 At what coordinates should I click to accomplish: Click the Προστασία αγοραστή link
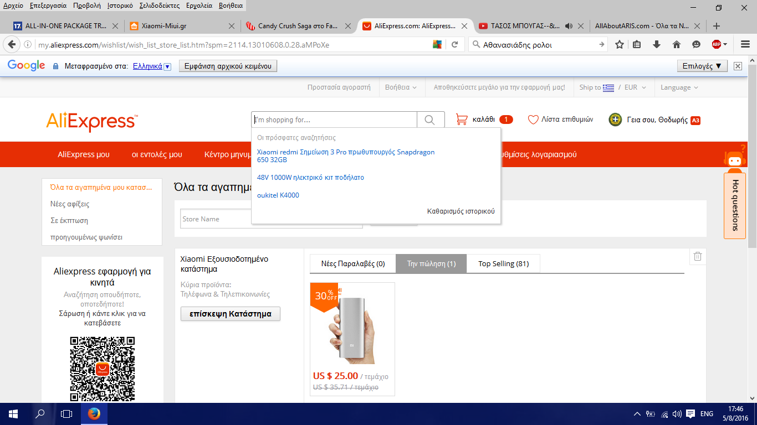tap(339, 87)
